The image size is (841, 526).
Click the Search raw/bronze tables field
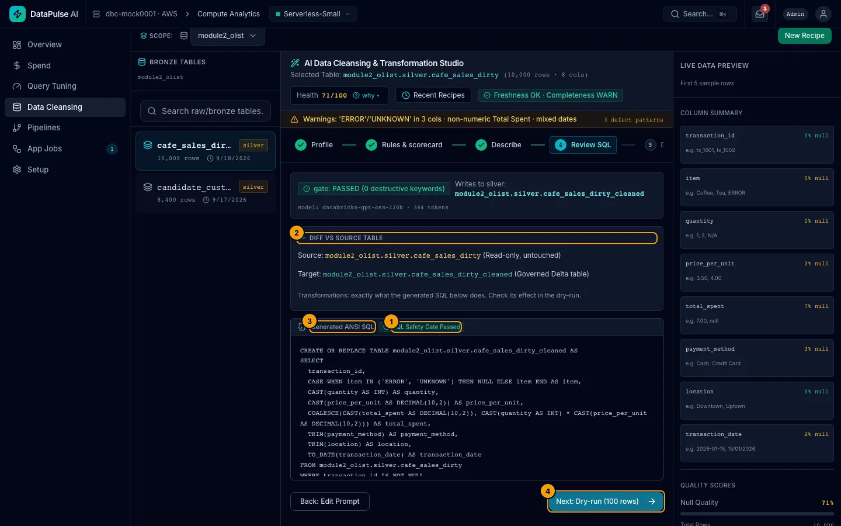(206, 111)
